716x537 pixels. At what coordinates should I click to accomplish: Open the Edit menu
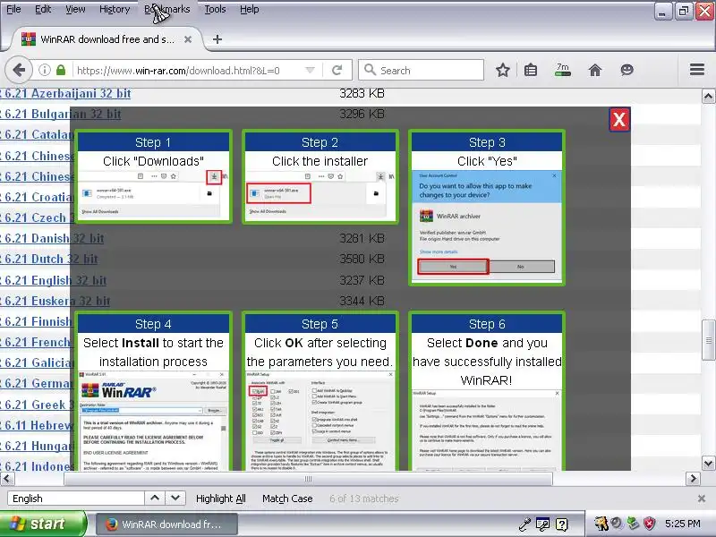(43, 9)
